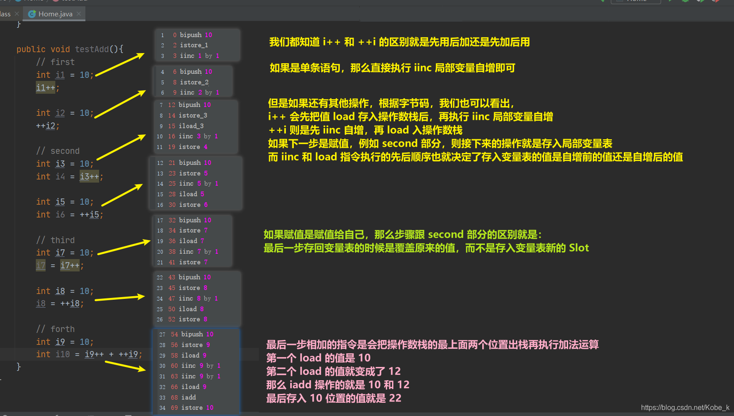Click the 'i1++;' statement
Image resolution: width=734 pixels, height=416 pixels.
coord(48,88)
